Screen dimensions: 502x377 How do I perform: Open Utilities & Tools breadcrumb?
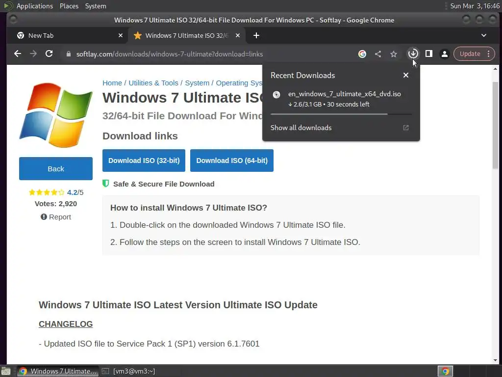click(153, 83)
